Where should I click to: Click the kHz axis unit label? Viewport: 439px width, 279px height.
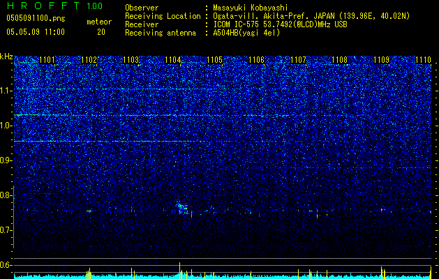tap(6, 56)
